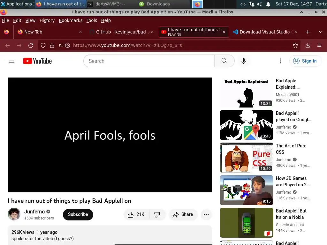This screenshot has width=327, height=245.
Task: Open the site permissions icon in address bar
Action: (x=61, y=45)
